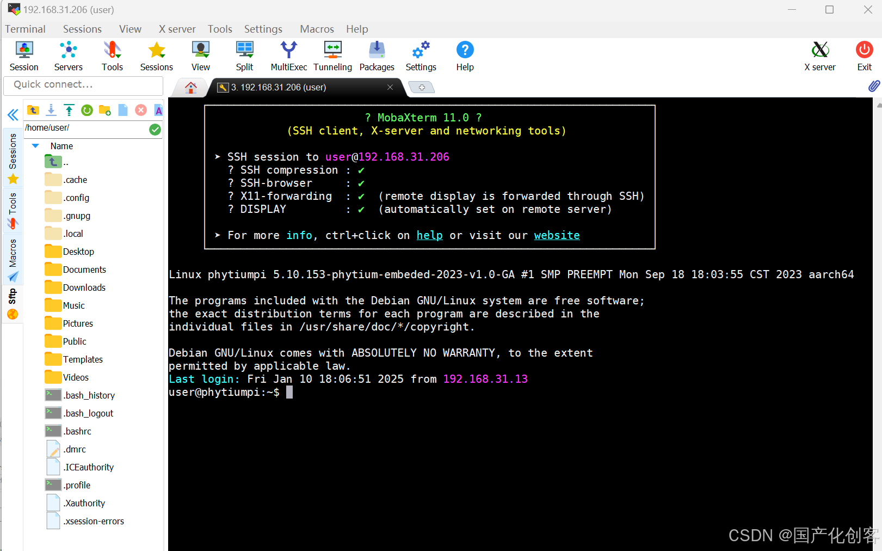Switch to the Tools side tab
This screenshot has height=551, width=882.
13,210
